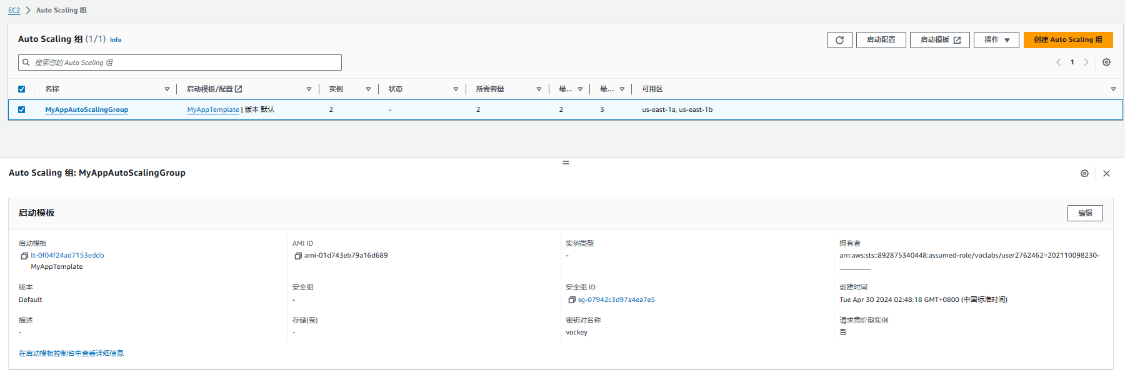Open table preferences gear icon
Screen dimensions: 1125x377
(1106, 63)
